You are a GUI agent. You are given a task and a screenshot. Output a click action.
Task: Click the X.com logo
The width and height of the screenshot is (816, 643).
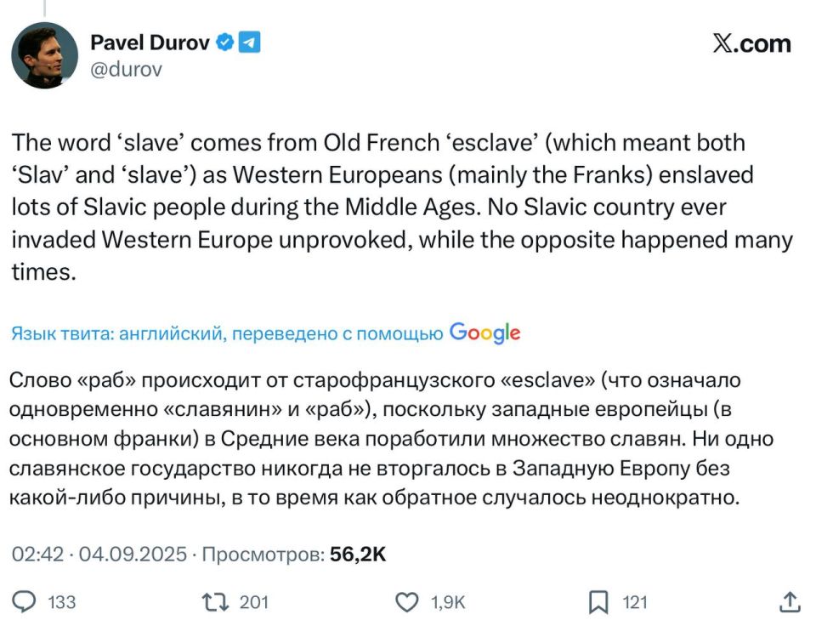[x=751, y=43]
